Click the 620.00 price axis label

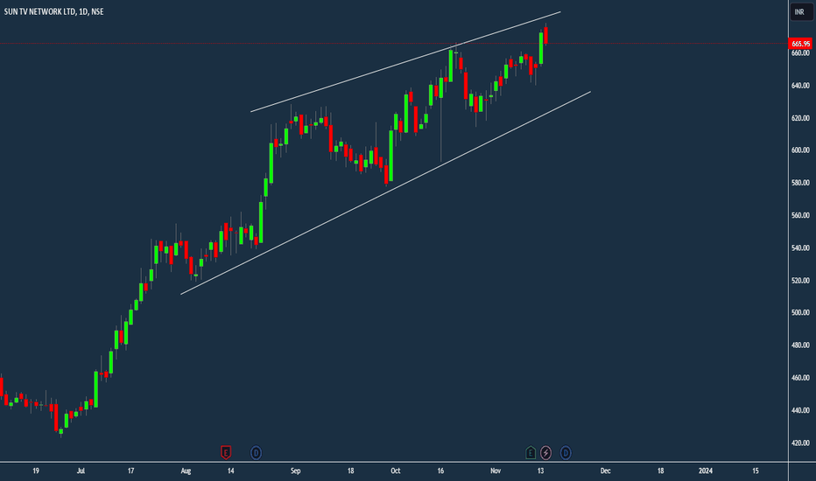click(800, 118)
